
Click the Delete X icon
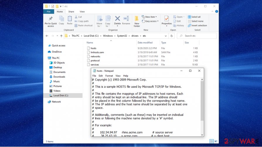118,18
